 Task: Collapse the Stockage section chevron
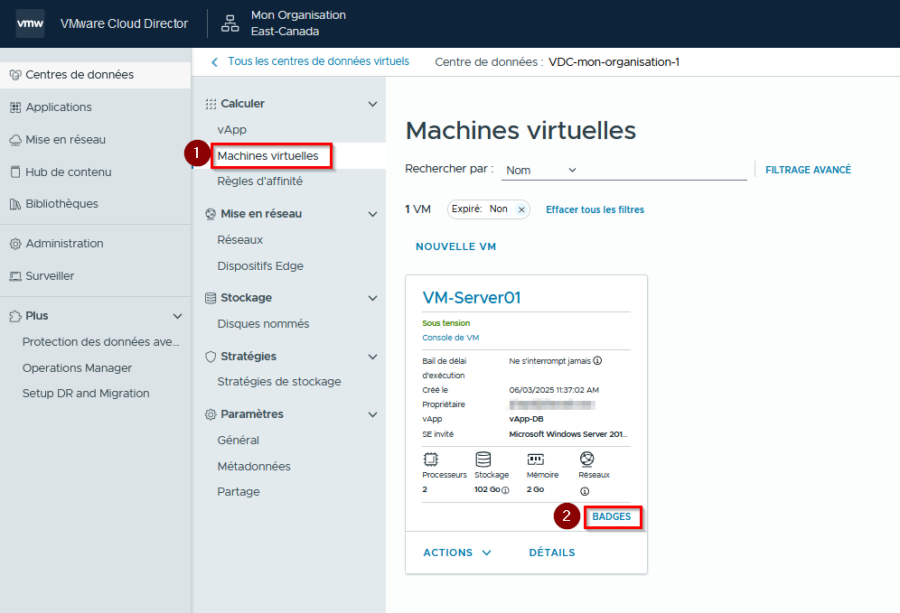[372, 298]
